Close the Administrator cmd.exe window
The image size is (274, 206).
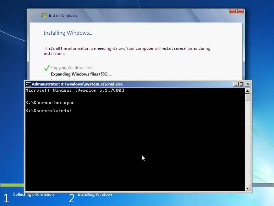(x=247, y=84)
